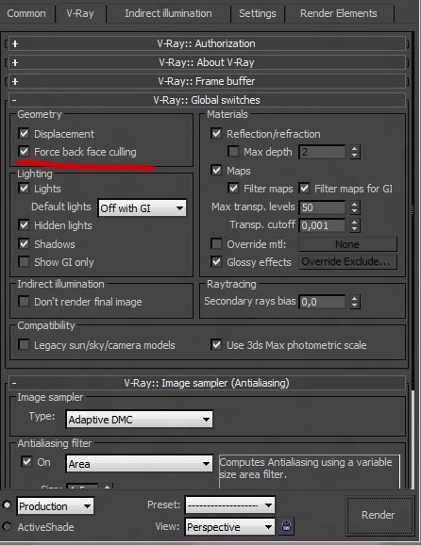Uncheck Filter maps
This screenshot has height=546, width=421.
233,189
